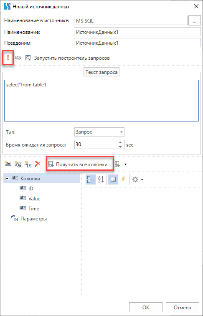
Task: Click the table icon with green plus
Action: [117, 164]
